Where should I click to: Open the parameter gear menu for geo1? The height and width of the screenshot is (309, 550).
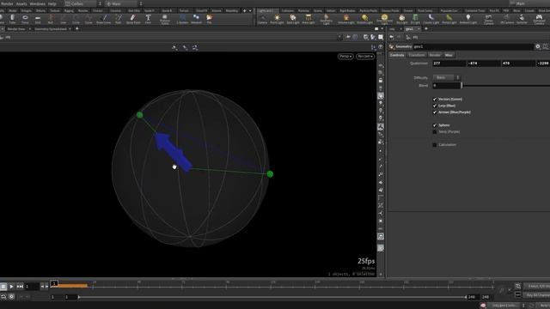[x=538, y=46]
